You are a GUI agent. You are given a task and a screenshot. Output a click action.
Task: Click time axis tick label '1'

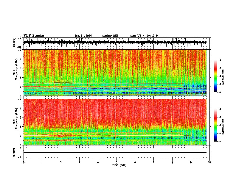tap(42, 162)
